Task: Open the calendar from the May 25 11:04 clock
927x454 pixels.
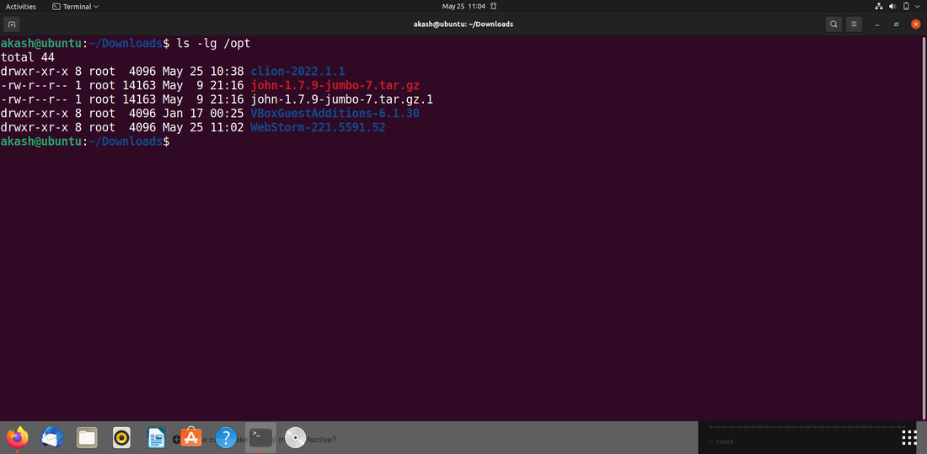Action: pos(463,7)
